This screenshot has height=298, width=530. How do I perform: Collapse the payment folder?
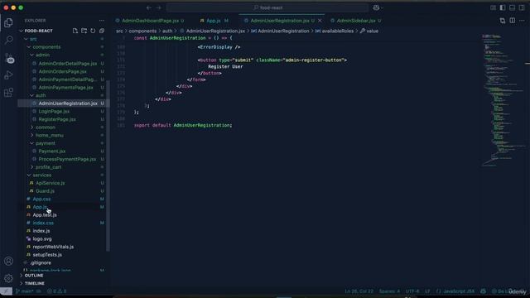tap(46, 143)
